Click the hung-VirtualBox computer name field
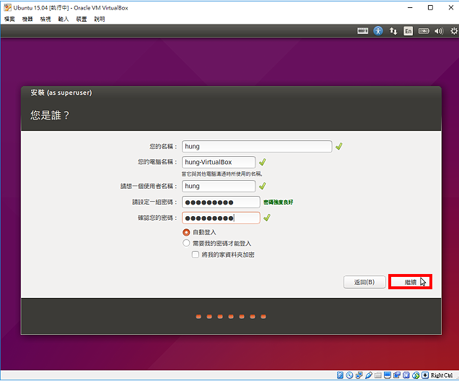 pyautogui.click(x=219, y=162)
